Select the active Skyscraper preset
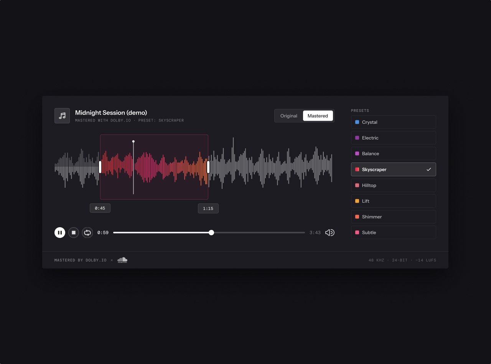The image size is (491, 364). coord(394,169)
